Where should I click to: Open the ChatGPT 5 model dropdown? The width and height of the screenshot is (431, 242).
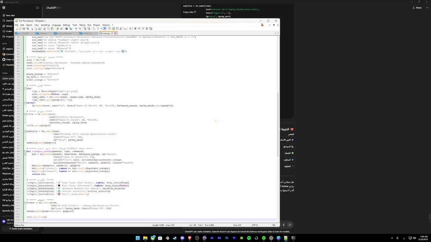pyautogui.click(x=53, y=8)
